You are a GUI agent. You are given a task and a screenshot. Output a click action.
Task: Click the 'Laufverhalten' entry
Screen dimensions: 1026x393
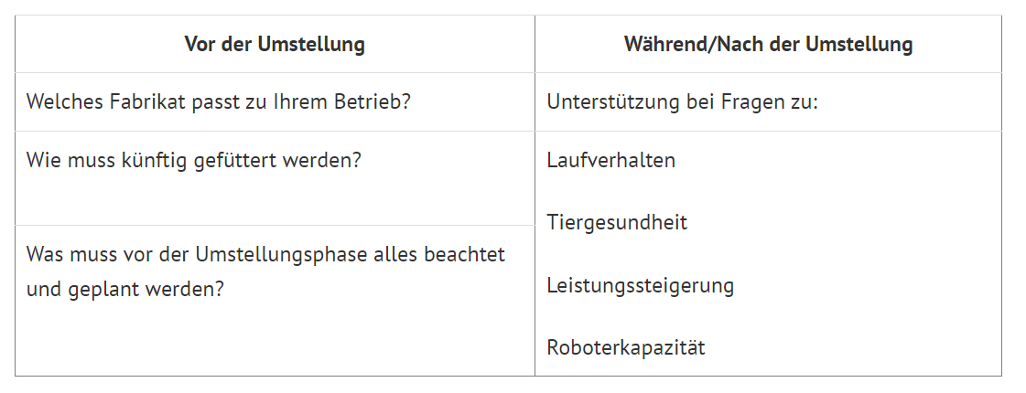(x=611, y=160)
